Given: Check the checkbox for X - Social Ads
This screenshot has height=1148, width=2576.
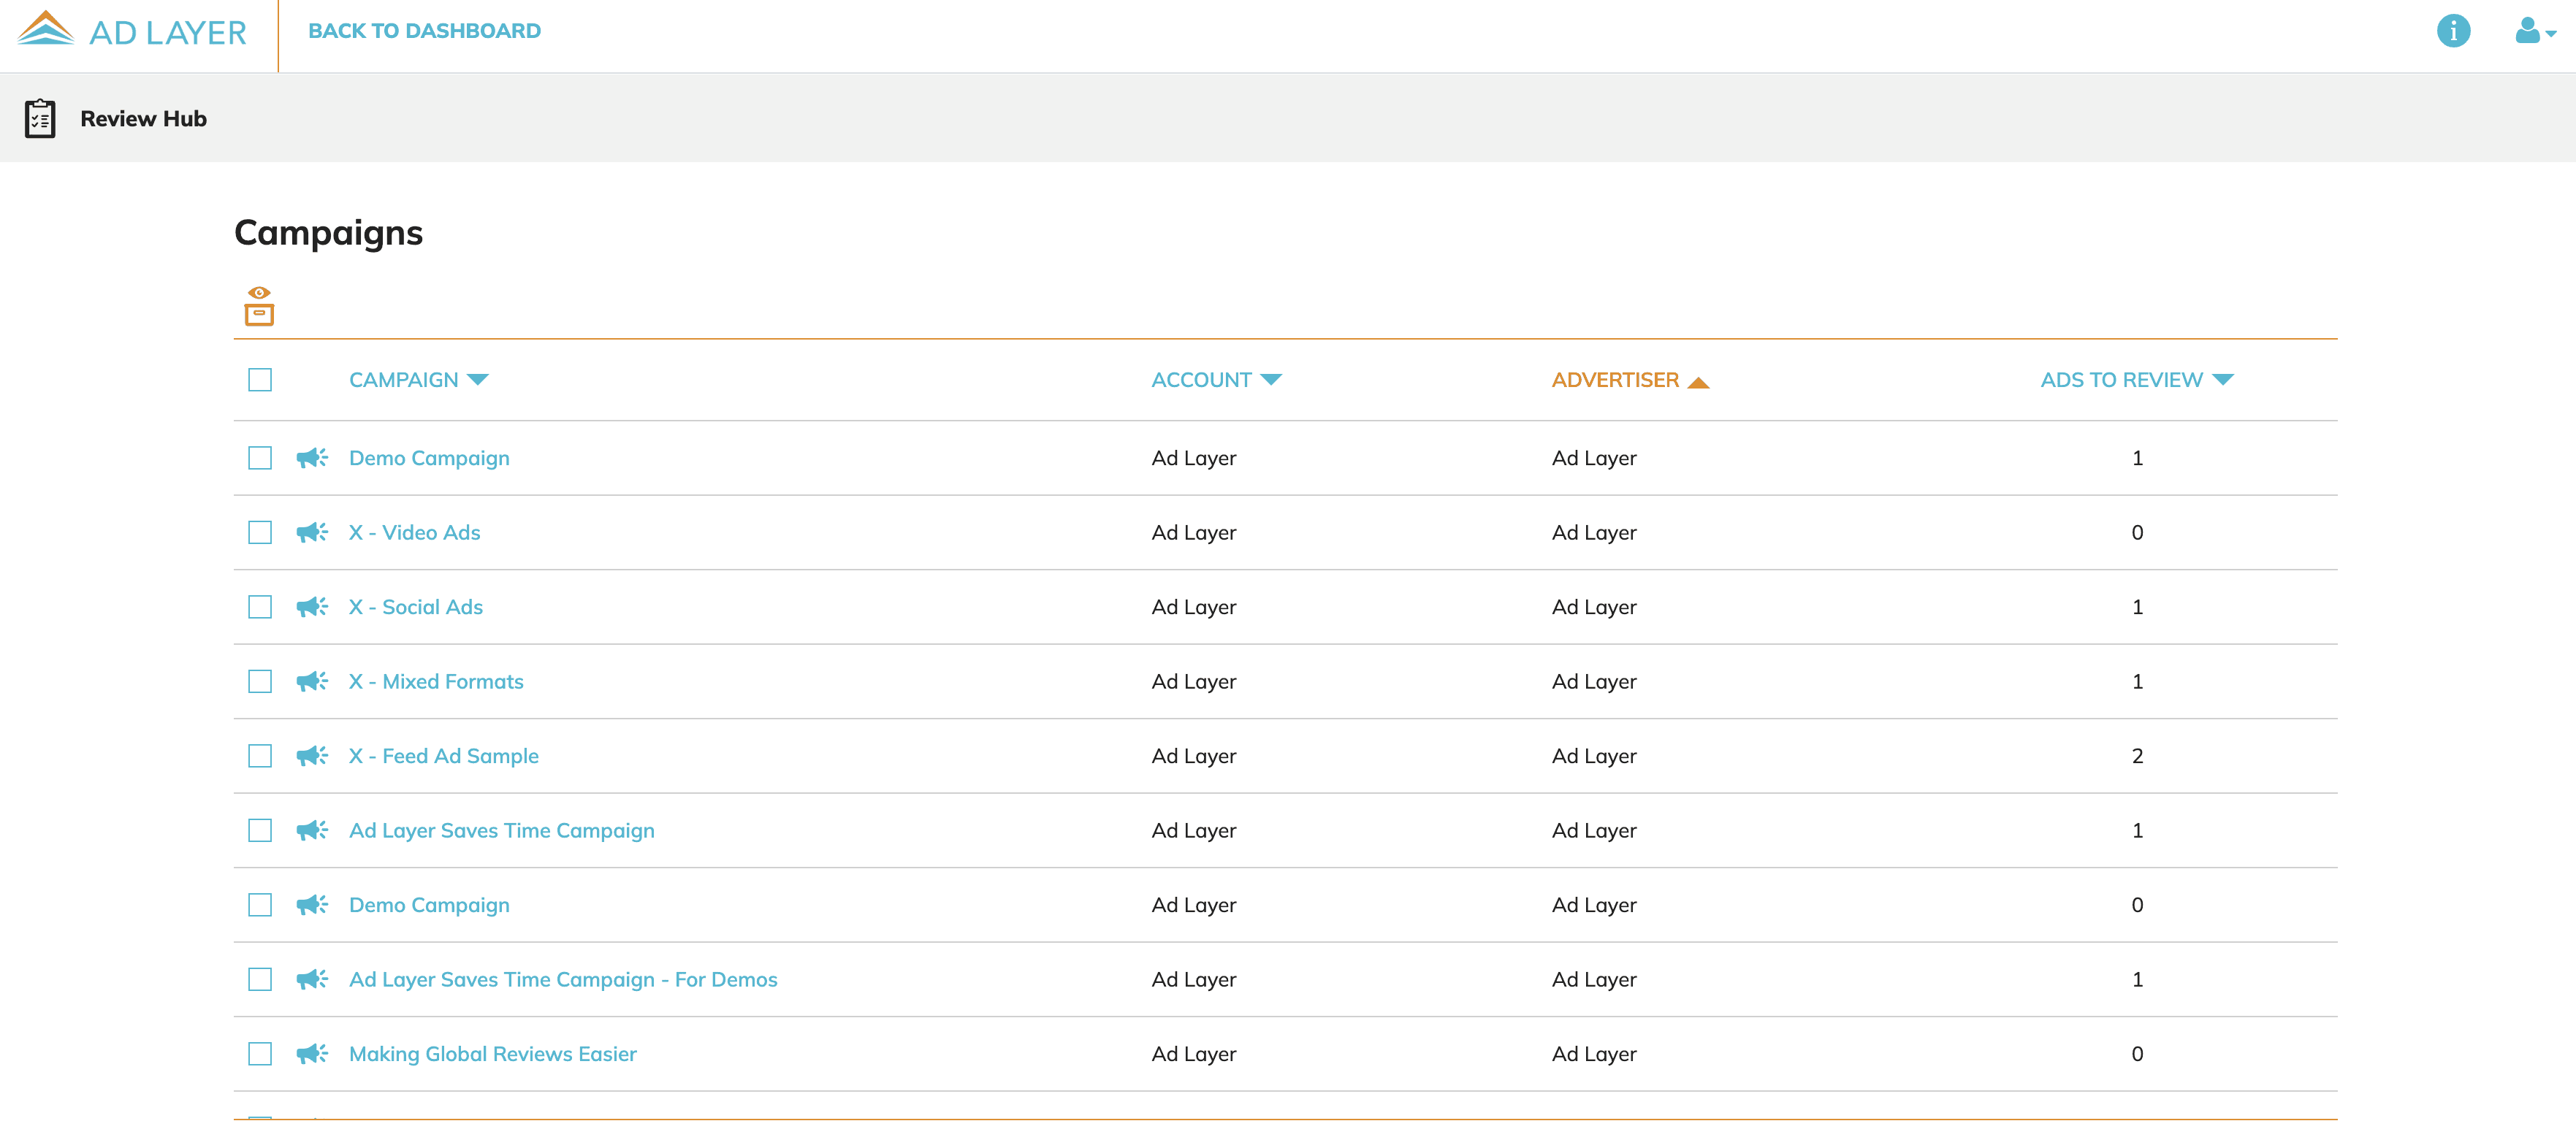Looking at the screenshot, I should 260,607.
